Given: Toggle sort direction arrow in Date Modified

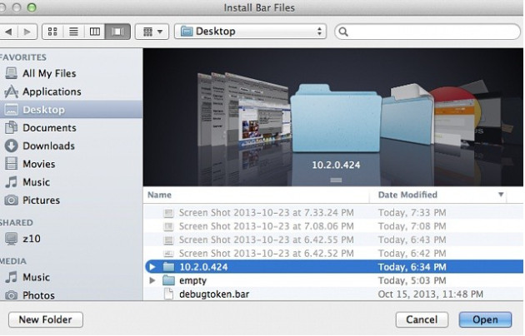Looking at the screenshot, I should pos(501,195).
